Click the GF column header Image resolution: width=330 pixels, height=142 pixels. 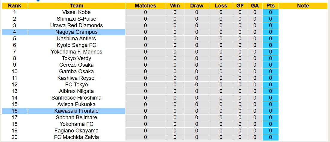[x=240, y=6]
